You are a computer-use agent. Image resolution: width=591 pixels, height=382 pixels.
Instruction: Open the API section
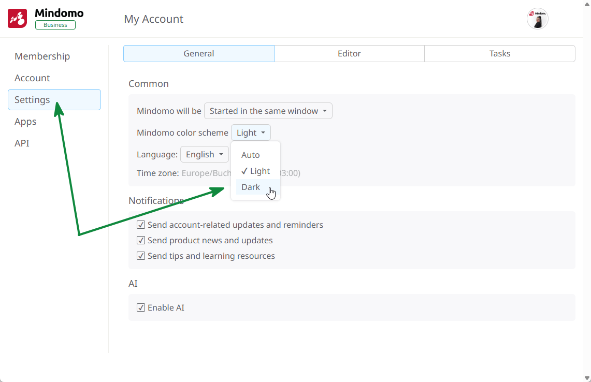coord(22,143)
